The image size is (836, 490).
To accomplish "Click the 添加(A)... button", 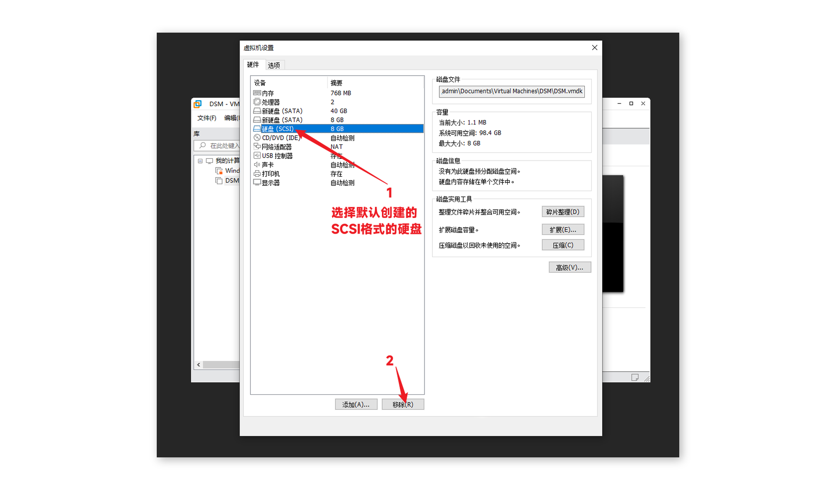I will point(356,404).
